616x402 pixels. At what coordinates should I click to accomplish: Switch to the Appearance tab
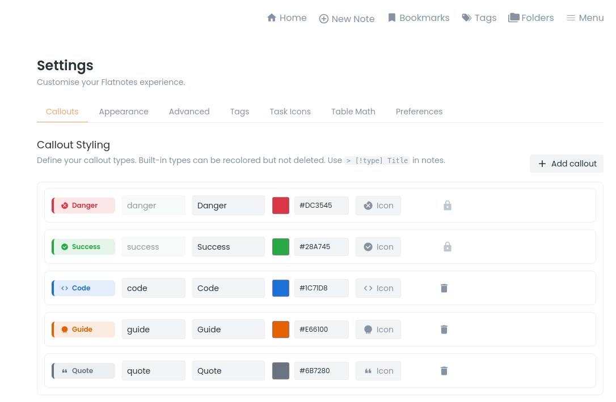pos(124,112)
